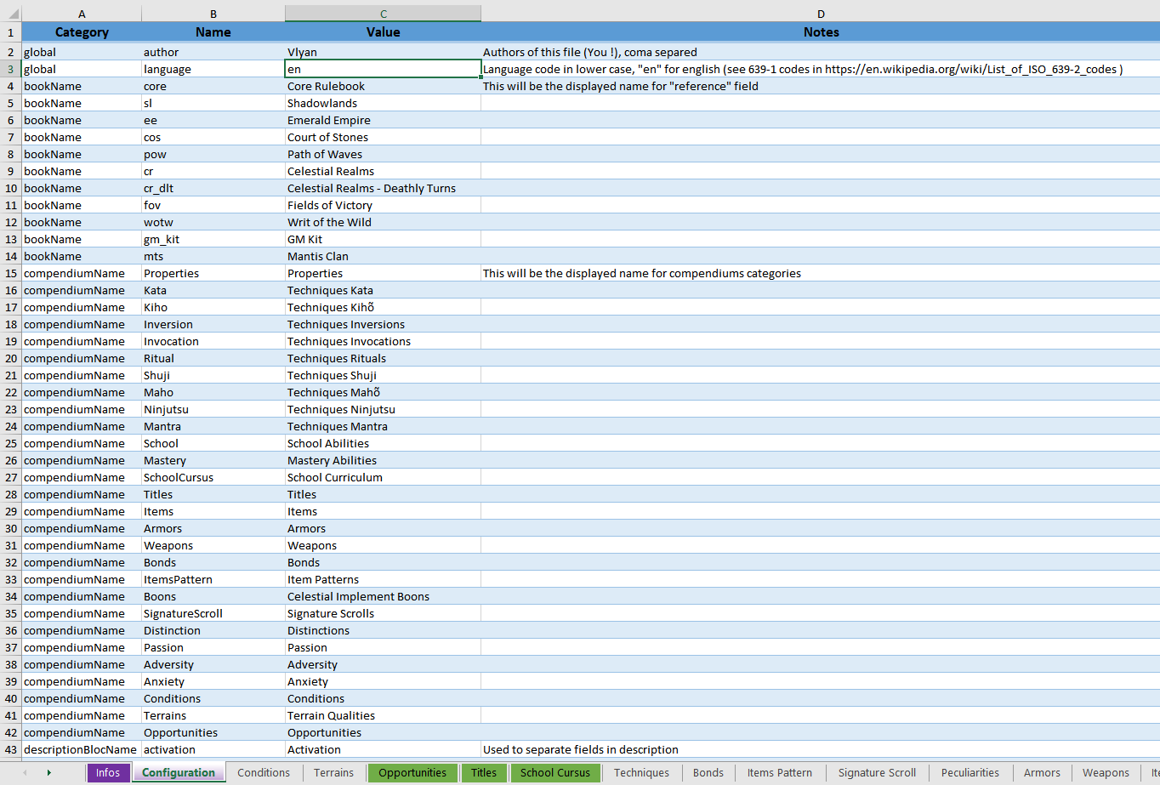Open the Peculiarities sheet tab

(970, 773)
